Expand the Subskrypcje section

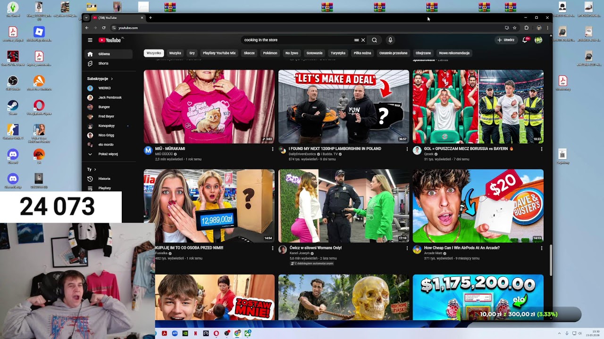pos(100,79)
